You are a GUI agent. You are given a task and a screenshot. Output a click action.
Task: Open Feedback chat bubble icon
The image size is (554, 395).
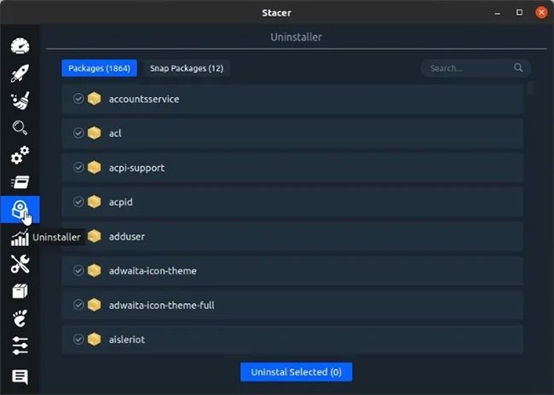(20, 377)
